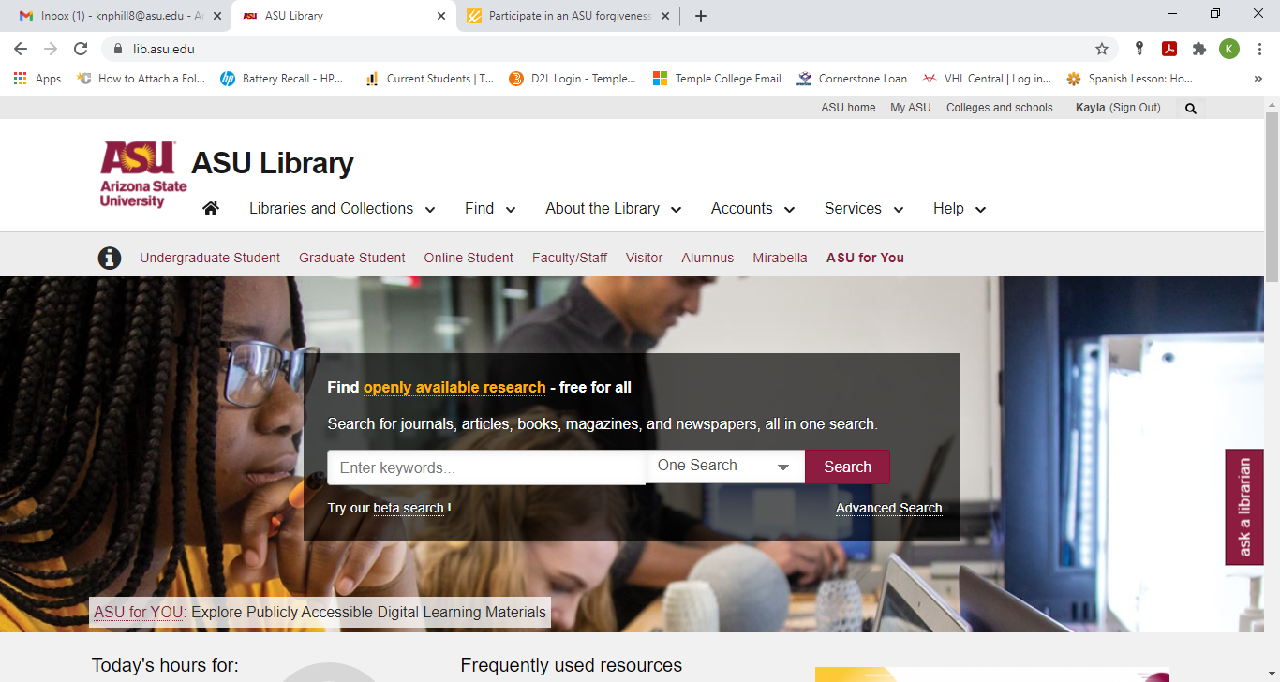Open the Apps shortcut in bookmarks bar
The height and width of the screenshot is (682, 1280).
(x=37, y=79)
